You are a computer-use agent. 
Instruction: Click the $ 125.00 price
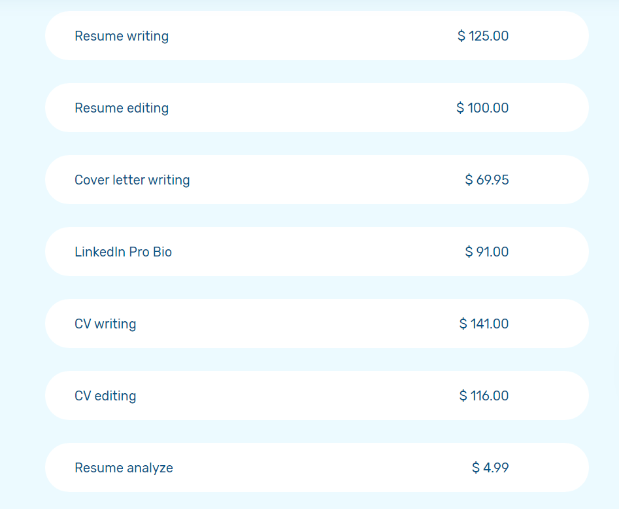[x=483, y=36]
